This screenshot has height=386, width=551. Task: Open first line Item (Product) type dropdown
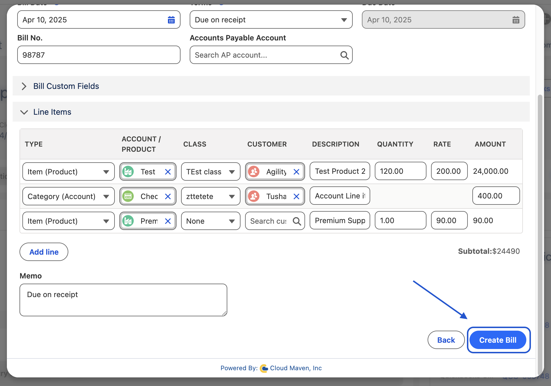[x=69, y=172]
